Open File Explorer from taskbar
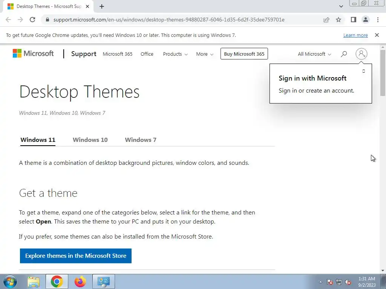The image size is (386, 289). (x=34, y=281)
